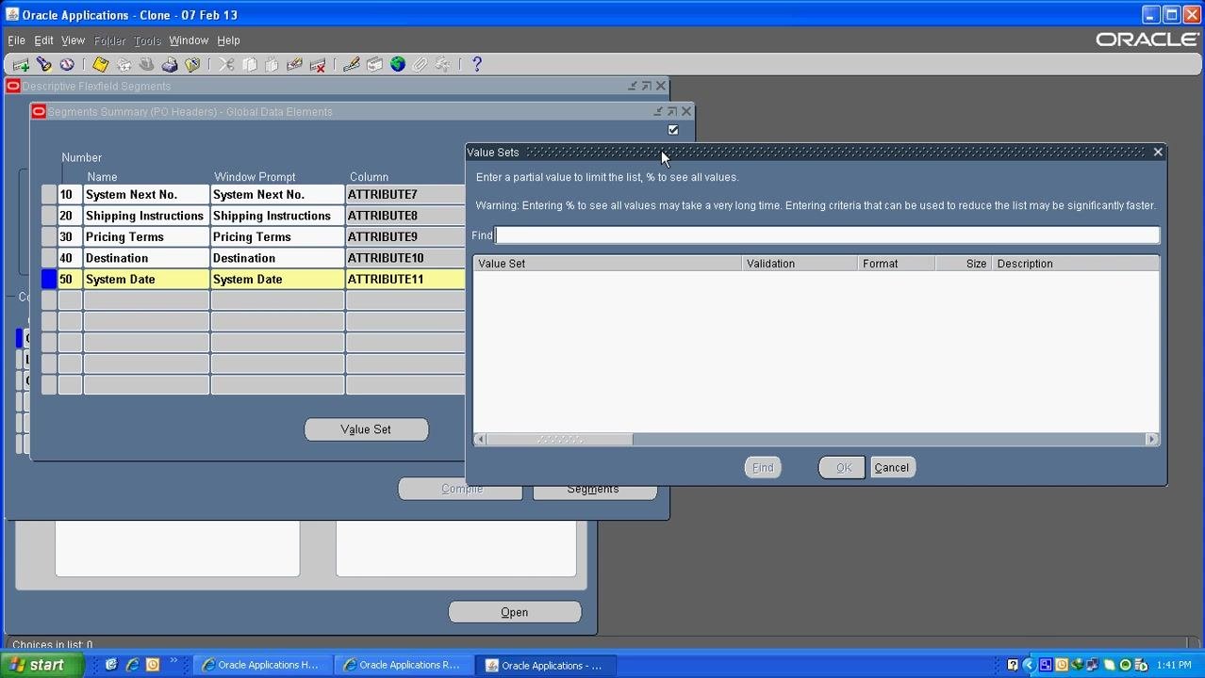The width and height of the screenshot is (1205, 678).
Task: Click the Format column header
Action: tap(896, 264)
